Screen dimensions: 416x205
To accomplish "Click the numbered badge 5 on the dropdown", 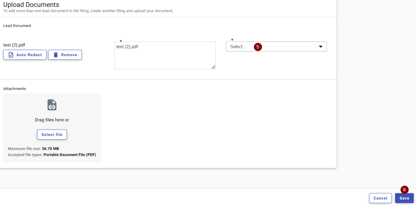I will 258,47.
